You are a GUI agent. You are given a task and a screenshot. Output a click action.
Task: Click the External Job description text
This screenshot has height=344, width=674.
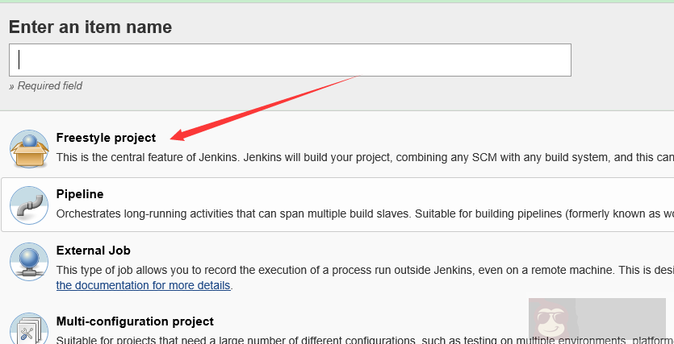[365, 270]
